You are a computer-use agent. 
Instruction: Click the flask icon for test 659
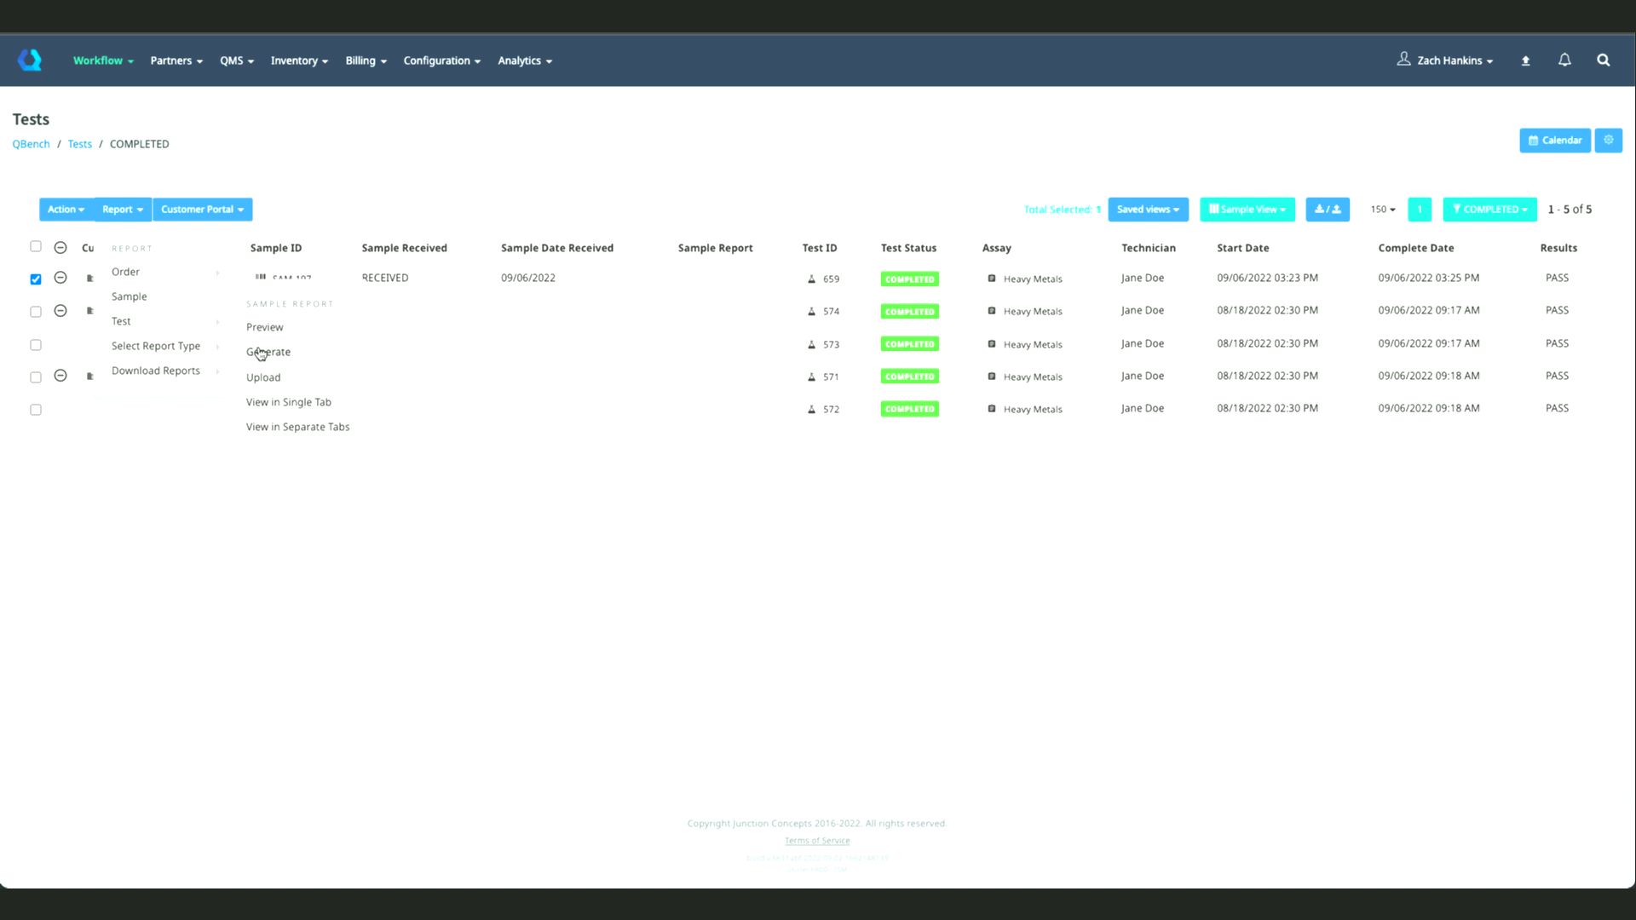click(x=811, y=279)
